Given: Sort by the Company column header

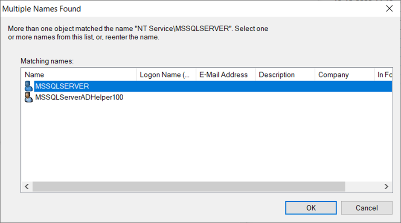Looking at the screenshot, I should tap(345, 74).
